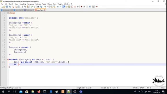The width and height of the screenshot is (167, 94).
Task: Click the pg_insert code line
Action: click(40, 62)
